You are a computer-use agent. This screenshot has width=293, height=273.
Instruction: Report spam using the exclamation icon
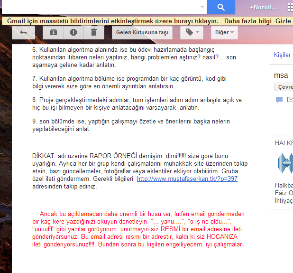(x=73, y=33)
